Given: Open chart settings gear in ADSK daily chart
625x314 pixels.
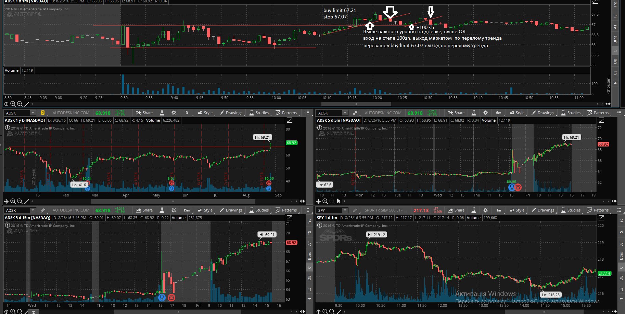Looking at the screenshot, I should [174, 113].
